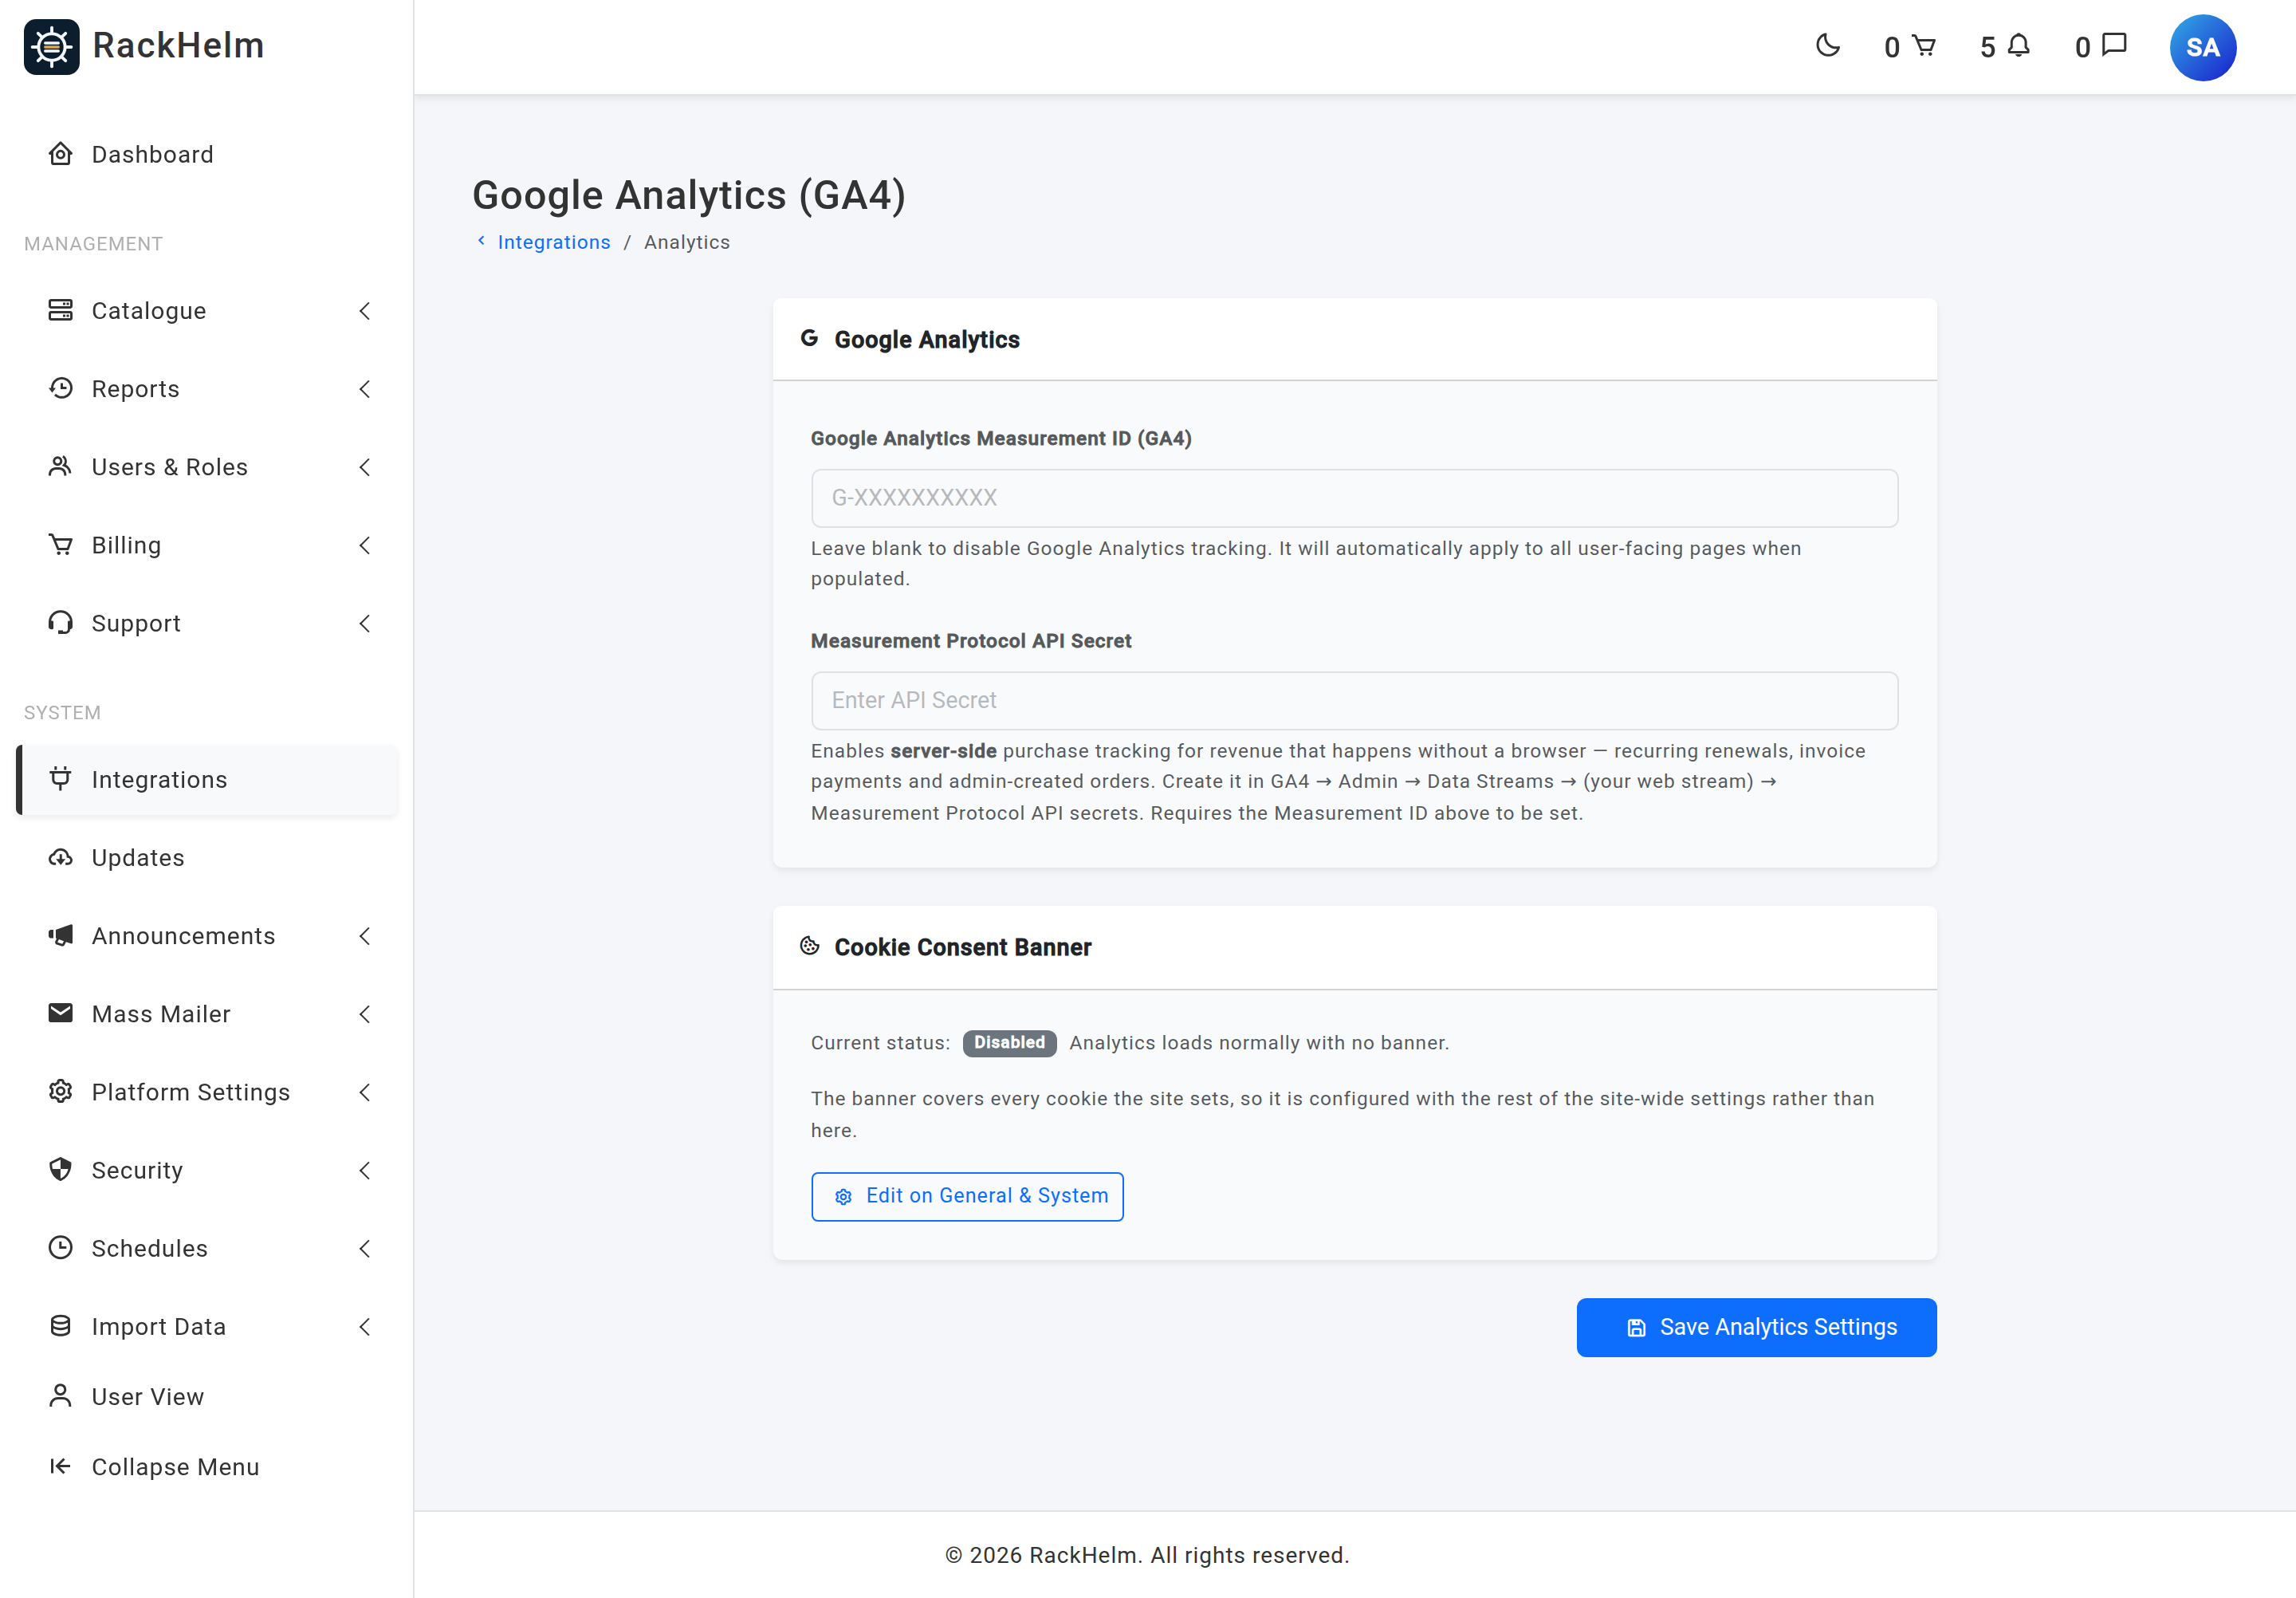Open messages via the chat bubble icon
Viewport: 2296px width, 1598px height.
pyautogui.click(x=2114, y=46)
